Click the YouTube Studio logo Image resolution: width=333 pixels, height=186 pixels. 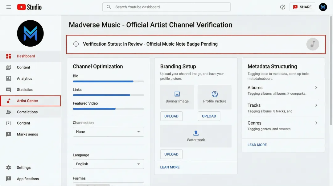tap(29, 7)
